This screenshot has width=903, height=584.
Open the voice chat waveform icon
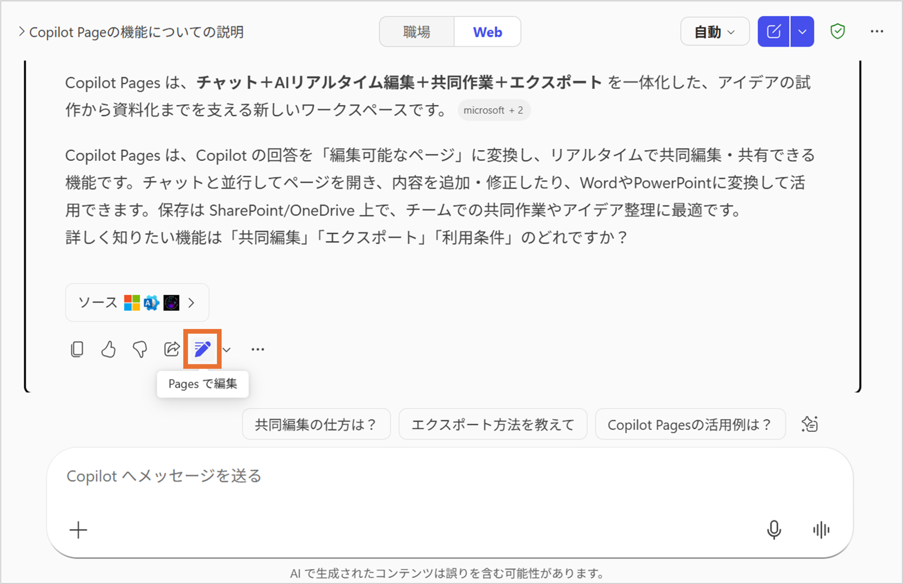point(821,529)
